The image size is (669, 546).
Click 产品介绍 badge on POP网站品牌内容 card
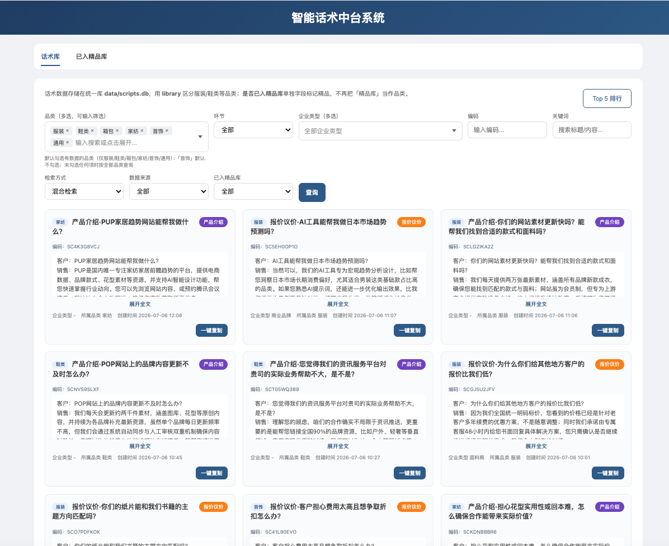point(213,364)
